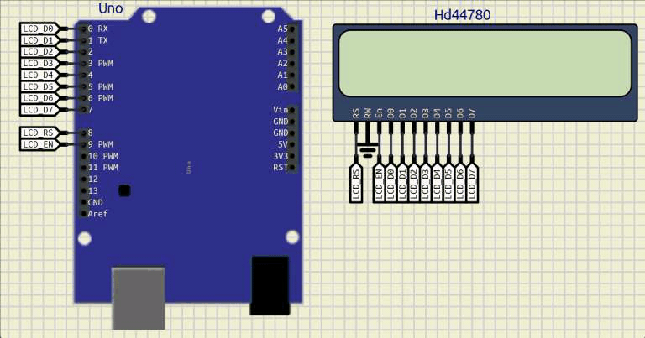Click pin 13 on the Uno's left side

(82, 190)
